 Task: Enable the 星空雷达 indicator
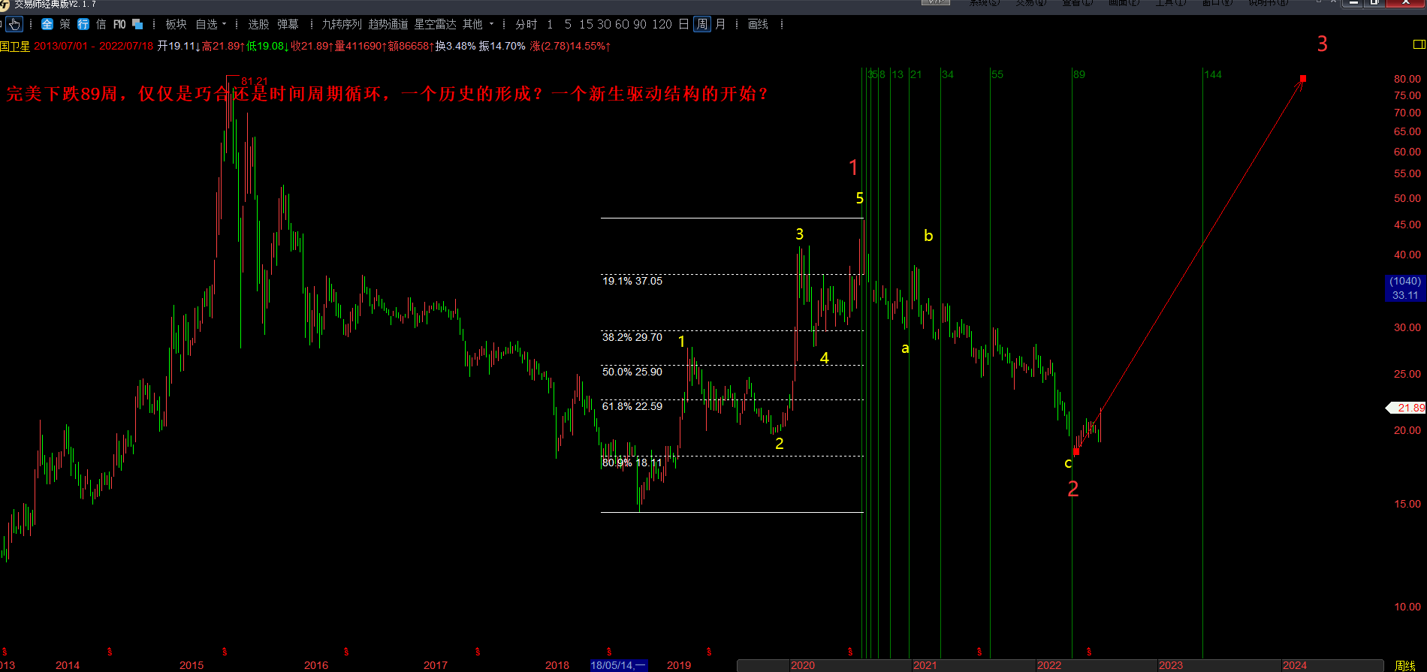click(436, 24)
